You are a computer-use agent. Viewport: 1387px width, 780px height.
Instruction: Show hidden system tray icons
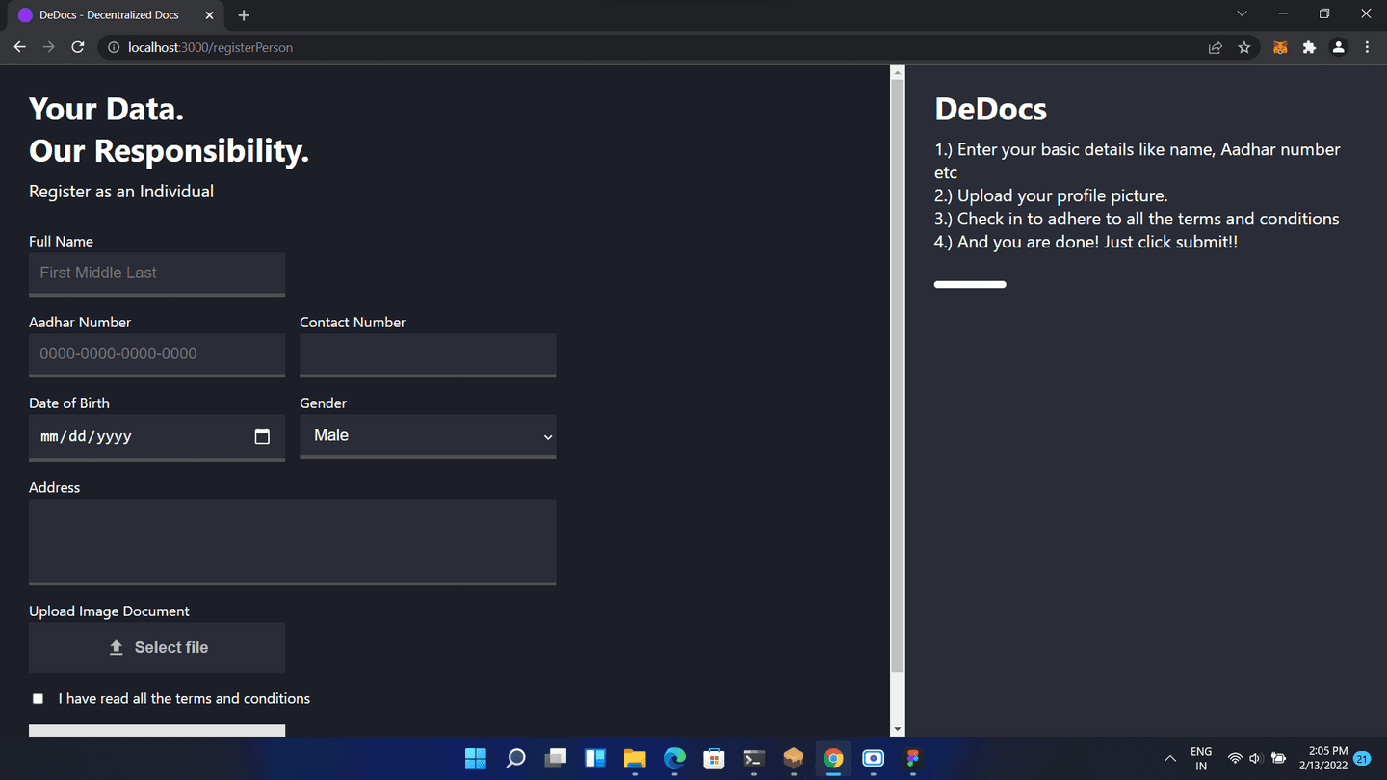pos(1170,759)
